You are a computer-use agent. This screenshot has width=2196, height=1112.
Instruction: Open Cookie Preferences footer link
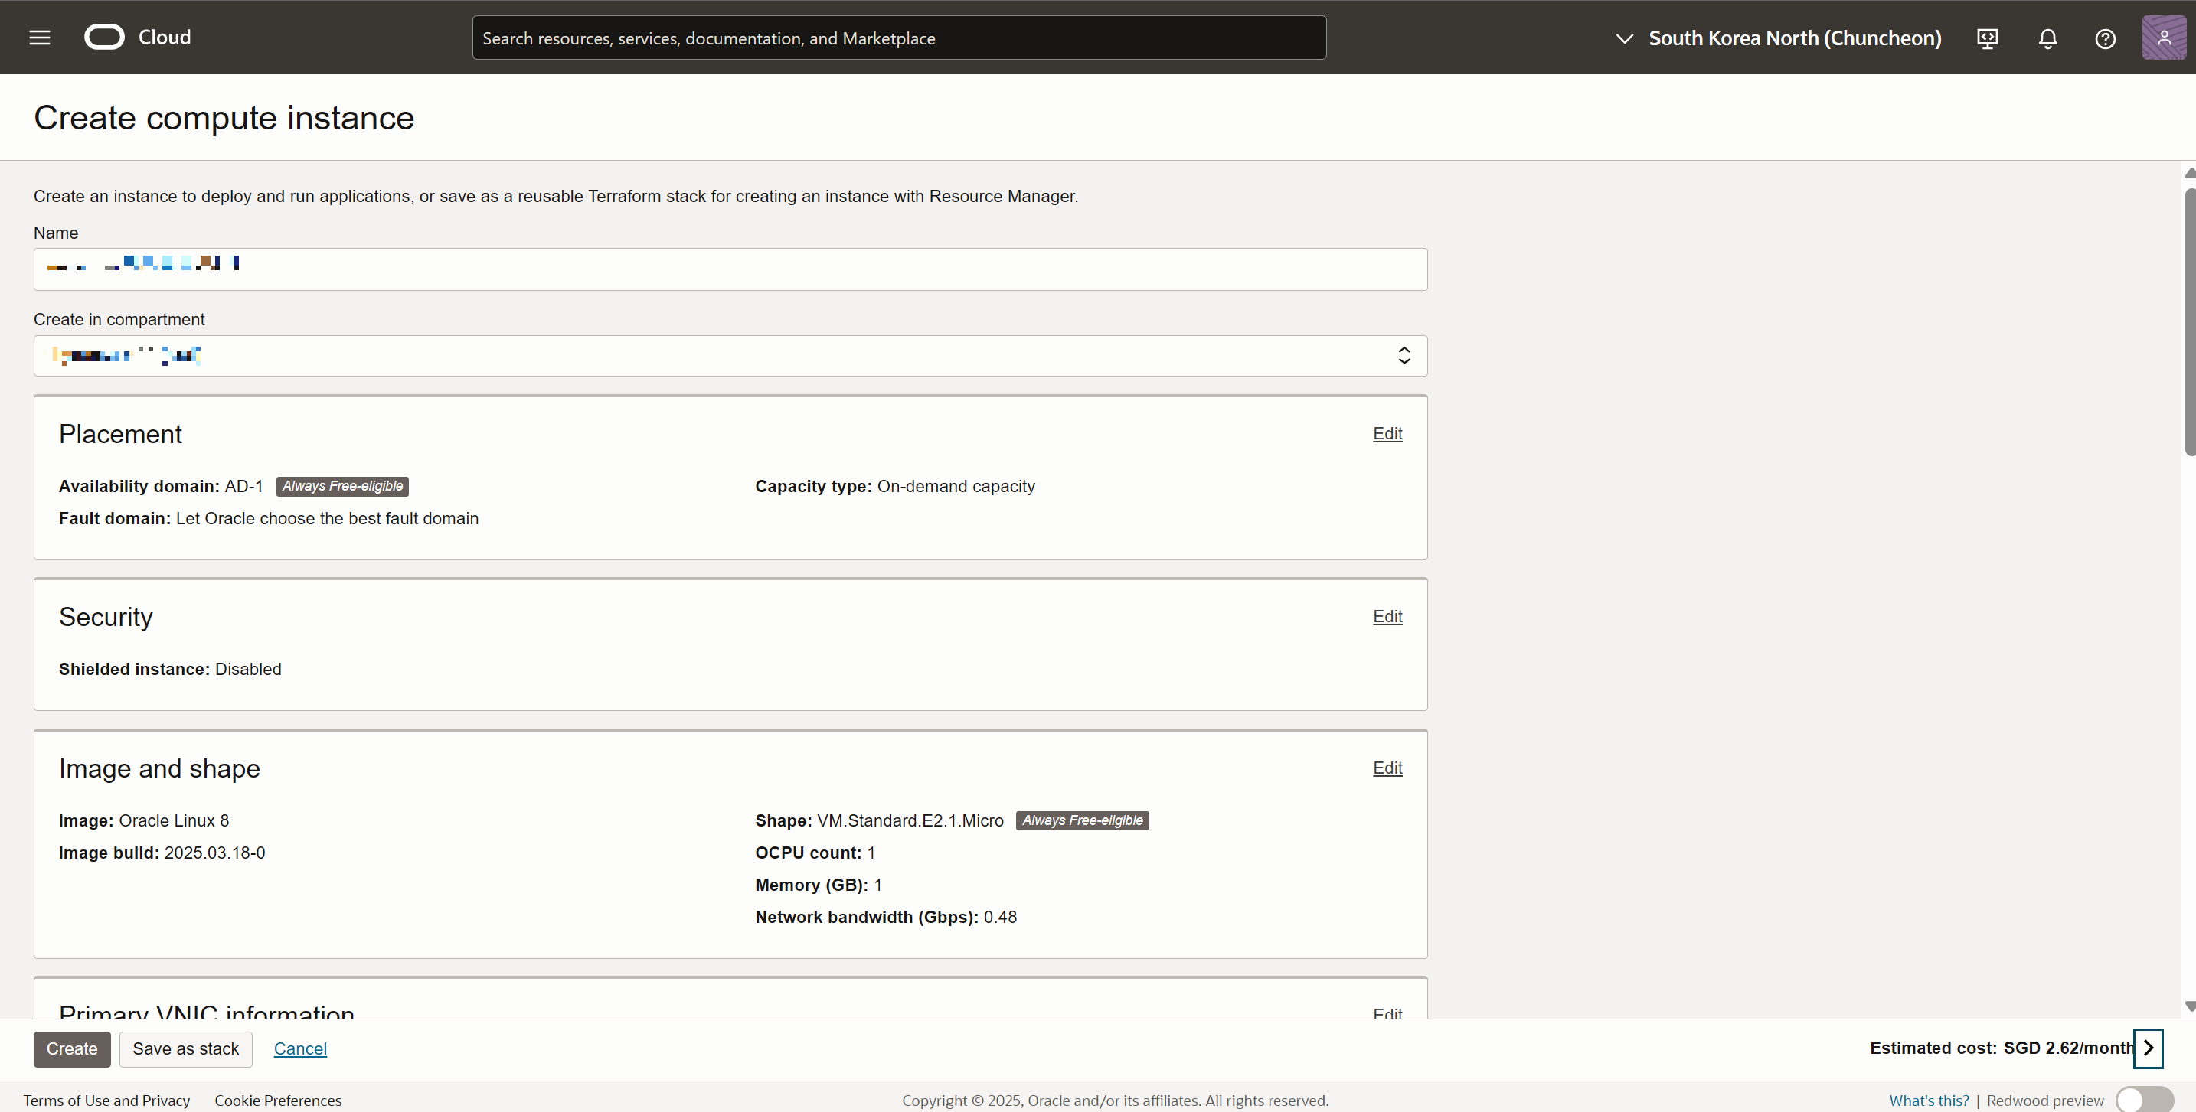[278, 1100]
